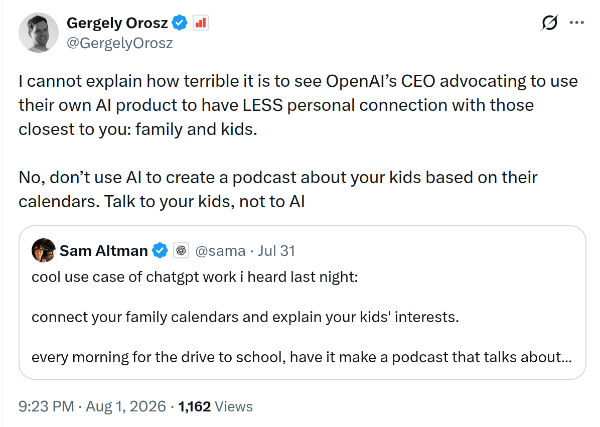The image size is (600, 427).
Task: Click Gergely Orosz's blue verified badge
Action: 180,23
